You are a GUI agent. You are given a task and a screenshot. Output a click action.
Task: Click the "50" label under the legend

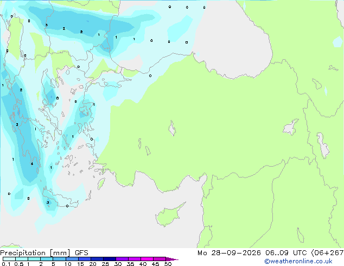click(168, 264)
